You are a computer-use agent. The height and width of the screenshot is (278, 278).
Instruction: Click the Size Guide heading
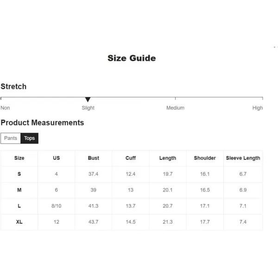pyautogui.click(x=132, y=58)
